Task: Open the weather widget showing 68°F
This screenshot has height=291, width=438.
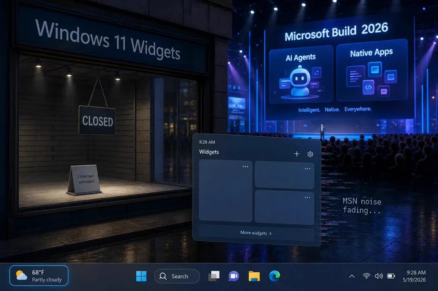Action: coord(39,276)
